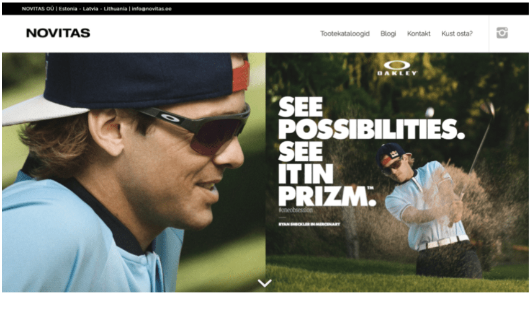The width and height of the screenshot is (530, 311).
Task: Click the down chevron arrow on banner
Action: (x=264, y=283)
